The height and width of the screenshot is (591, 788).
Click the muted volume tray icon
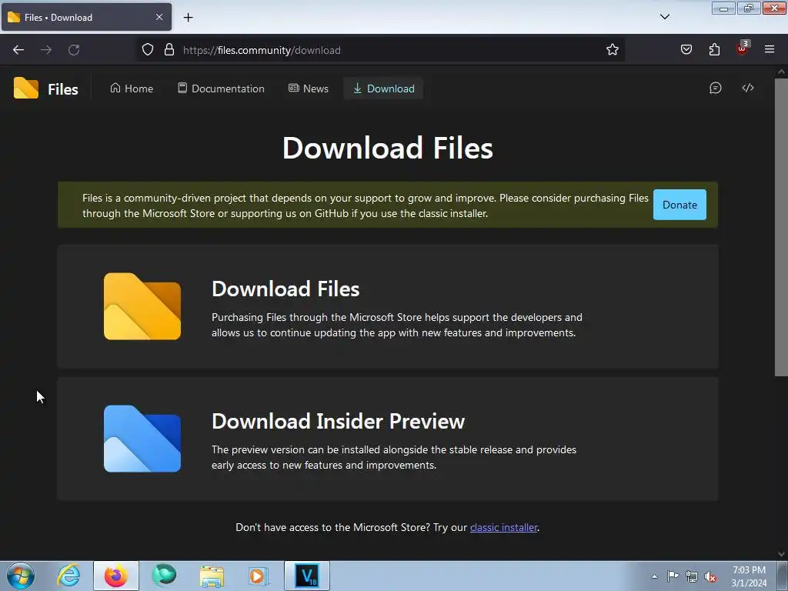(710, 577)
